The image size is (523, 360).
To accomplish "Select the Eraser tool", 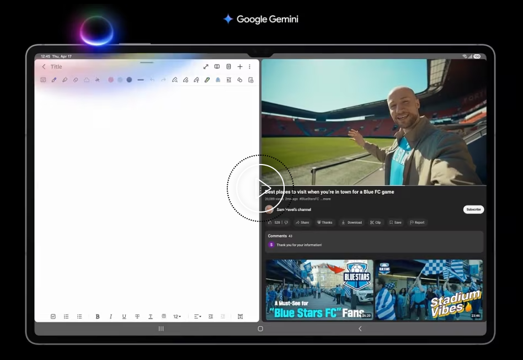I will click(x=76, y=80).
